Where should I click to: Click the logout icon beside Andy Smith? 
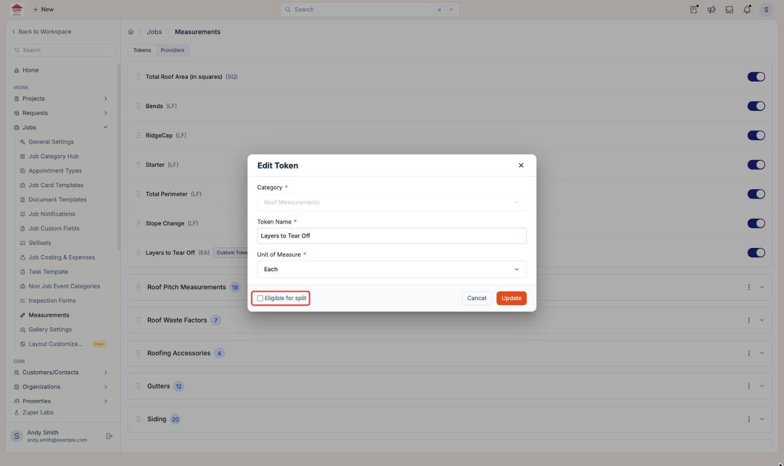tap(109, 436)
